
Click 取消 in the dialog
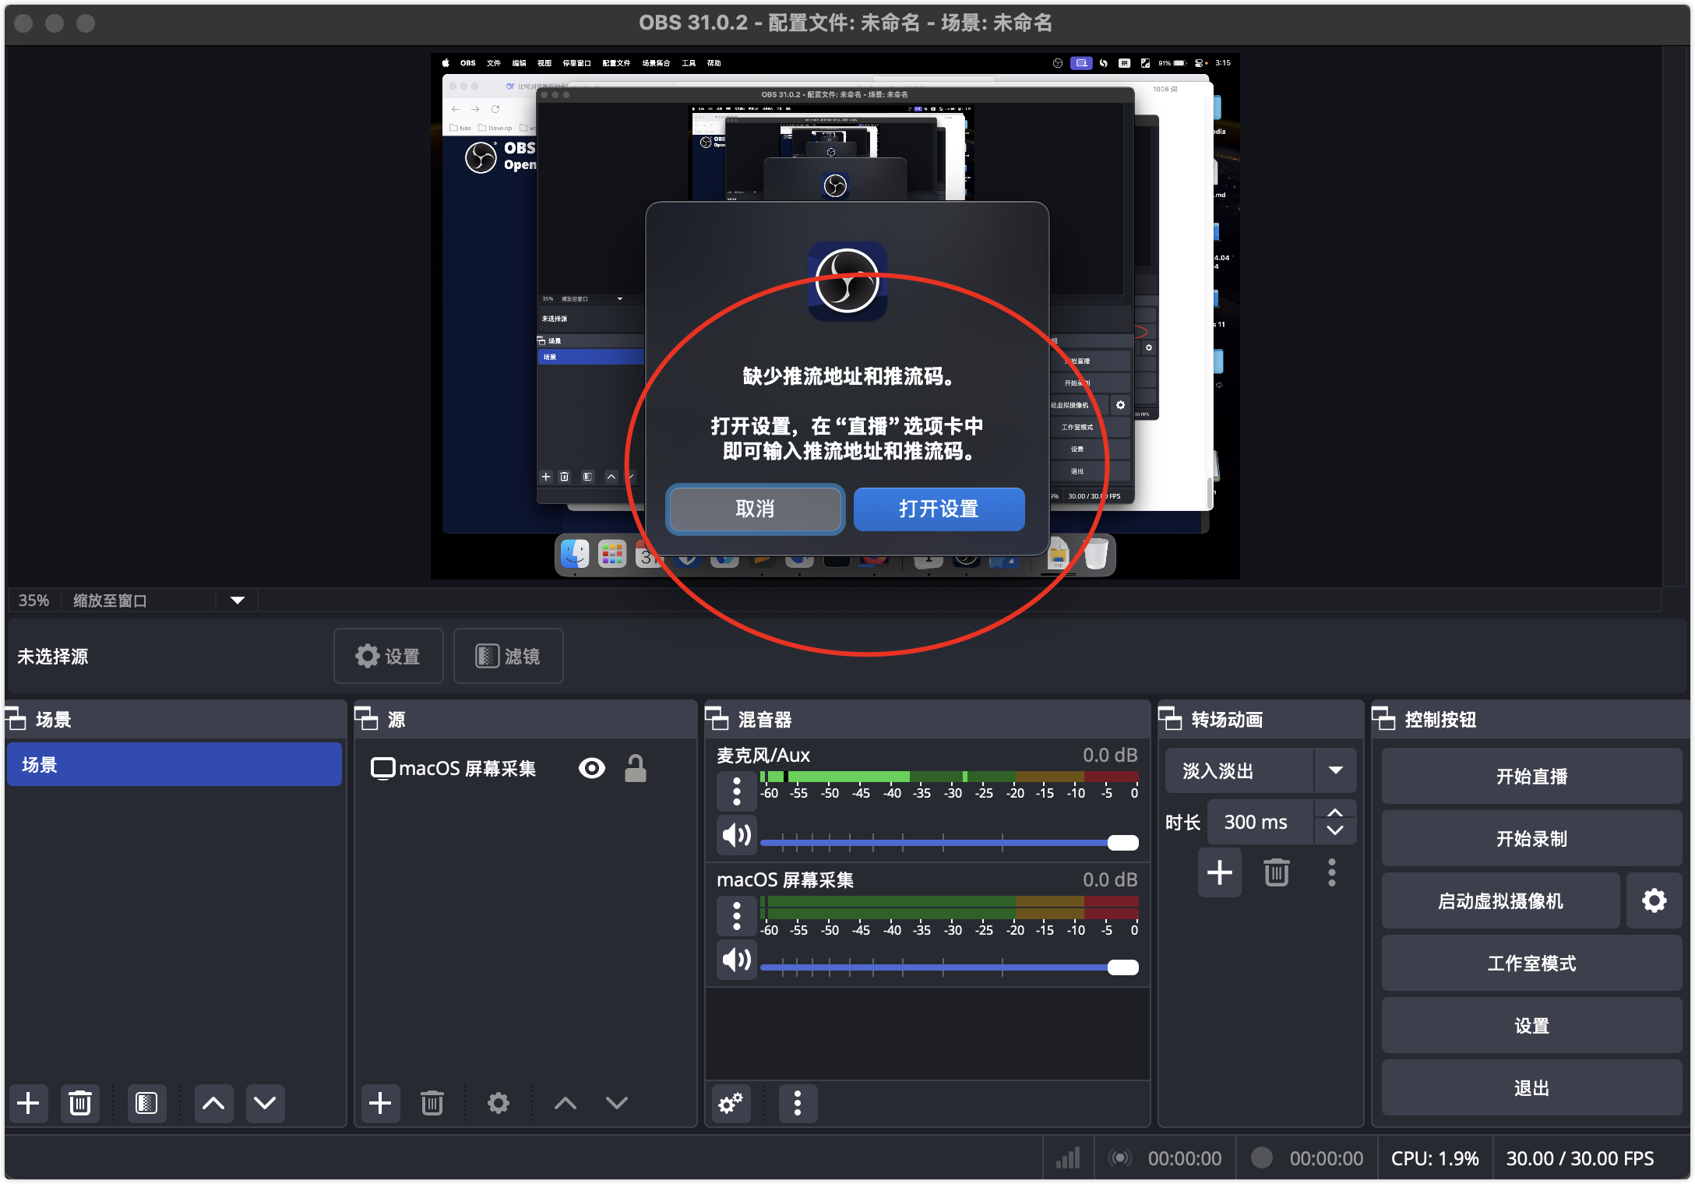click(755, 509)
